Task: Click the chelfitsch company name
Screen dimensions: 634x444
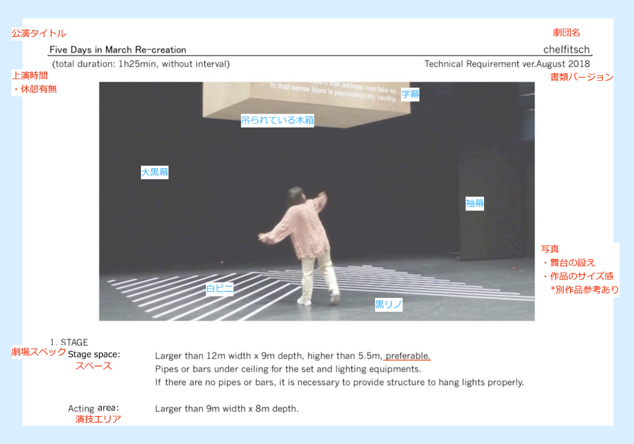Action: tap(566, 49)
